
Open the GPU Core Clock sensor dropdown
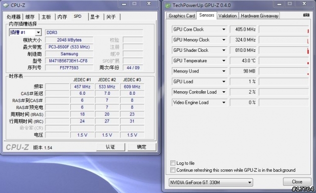[224, 30]
